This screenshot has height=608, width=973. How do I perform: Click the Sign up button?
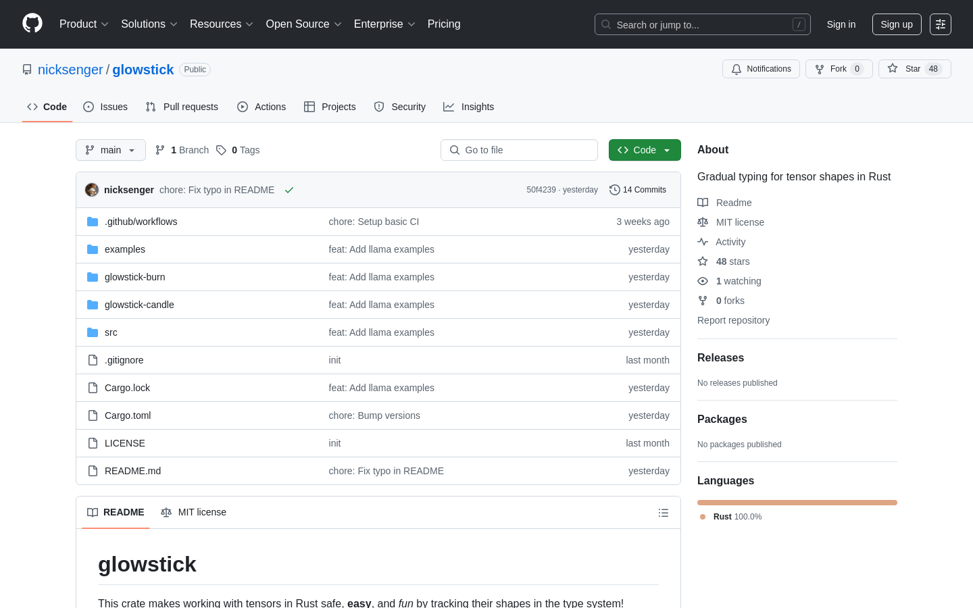tap(897, 24)
